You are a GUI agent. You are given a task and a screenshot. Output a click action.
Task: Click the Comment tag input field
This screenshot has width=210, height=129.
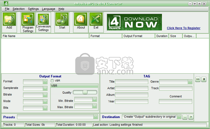tap(176, 101)
